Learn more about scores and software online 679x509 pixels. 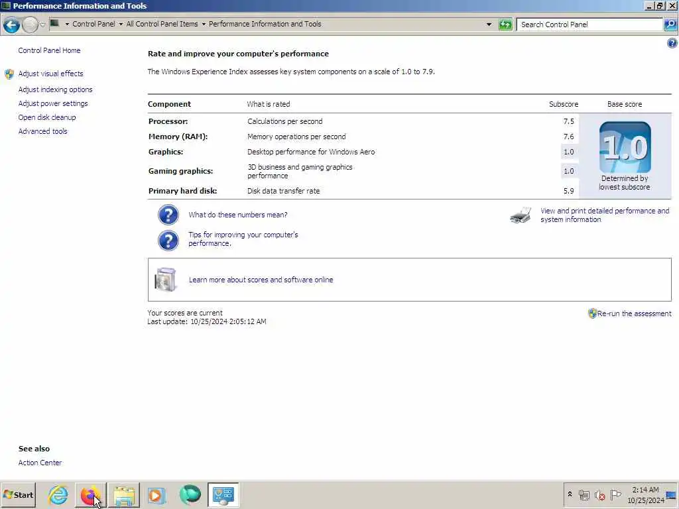(261, 280)
